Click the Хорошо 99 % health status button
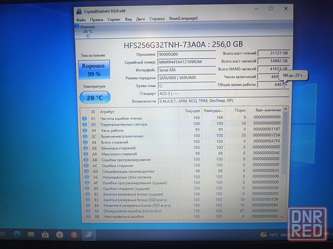Image resolution: width=333 pixels, height=249 pixels. click(94, 70)
